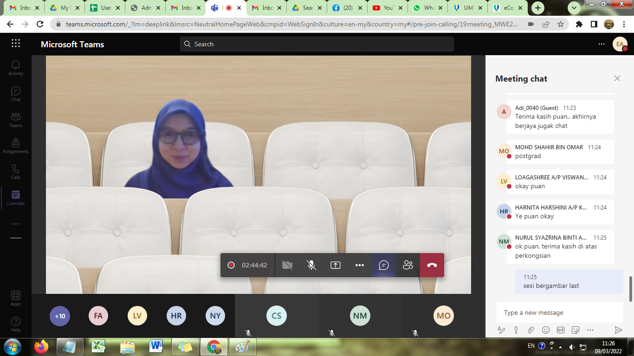The height and width of the screenshot is (356, 634).
Task: Set delivery options exclamation icon
Action: click(516, 330)
